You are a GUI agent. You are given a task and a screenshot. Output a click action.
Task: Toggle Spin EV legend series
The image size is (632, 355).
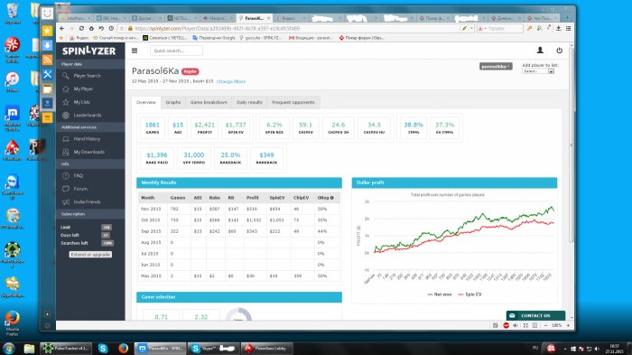(x=469, y=294)
